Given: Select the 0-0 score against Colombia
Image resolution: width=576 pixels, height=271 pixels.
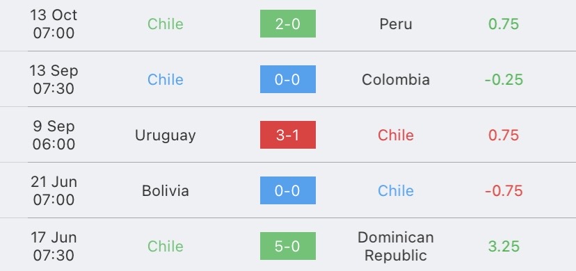Looking at the screenshot, I should [287, 79].
